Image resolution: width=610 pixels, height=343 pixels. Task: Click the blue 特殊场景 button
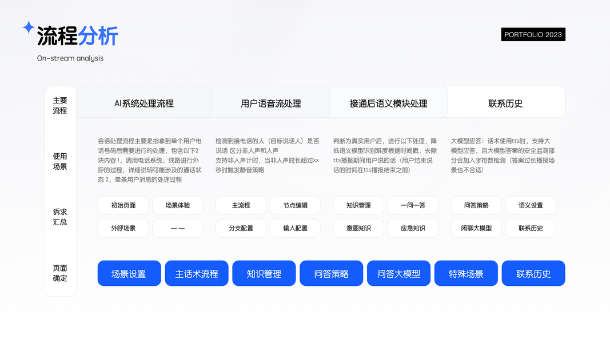point(466,273)
